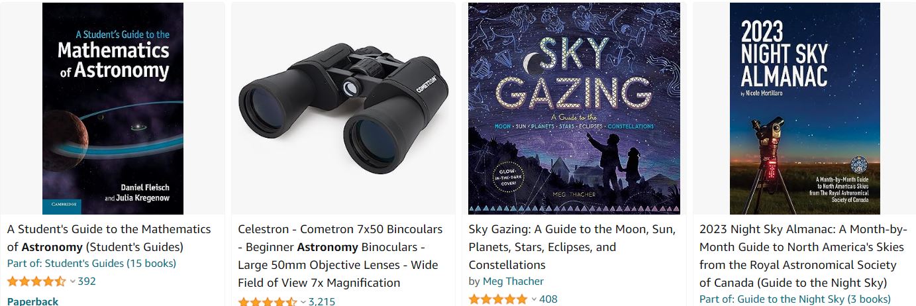Open the Celestron Cometron 7x50 title link
The width and height of the screenshot is (916, 306).
(340, 256)
